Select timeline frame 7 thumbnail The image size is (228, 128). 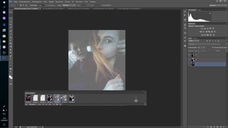click(x=72, y=98)
